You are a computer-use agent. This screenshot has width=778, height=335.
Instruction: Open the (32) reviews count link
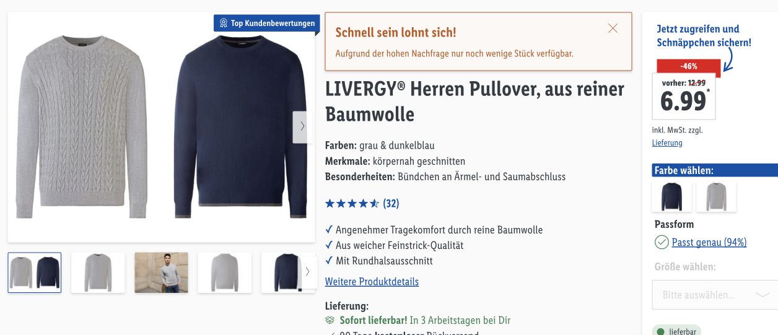pos(391,203)
